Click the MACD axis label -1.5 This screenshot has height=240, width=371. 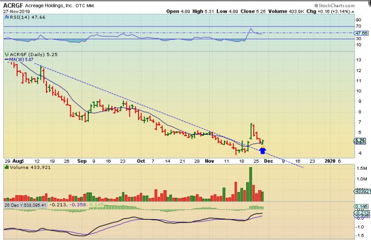[360, 236]
